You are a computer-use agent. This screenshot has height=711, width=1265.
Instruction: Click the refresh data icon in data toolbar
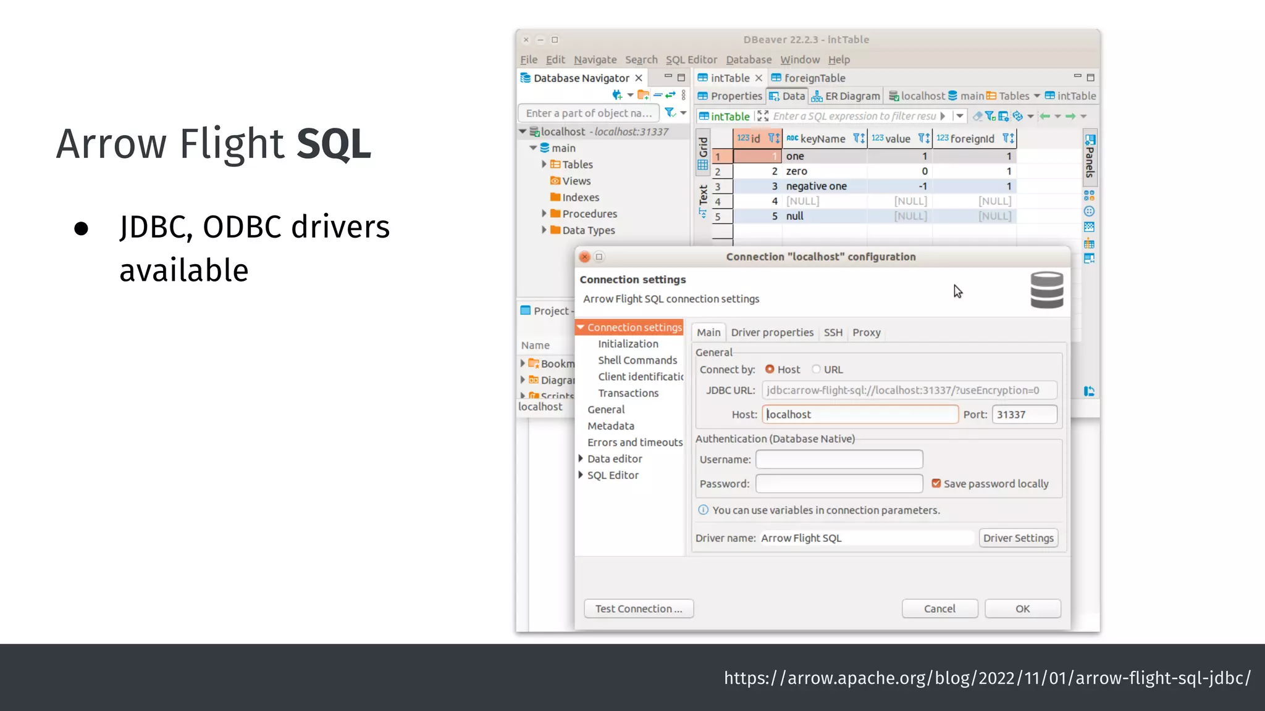point(1017,116)
